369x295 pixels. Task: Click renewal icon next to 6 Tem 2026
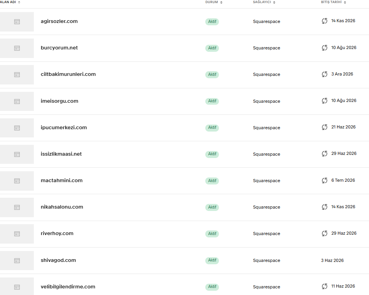[325, 181]
